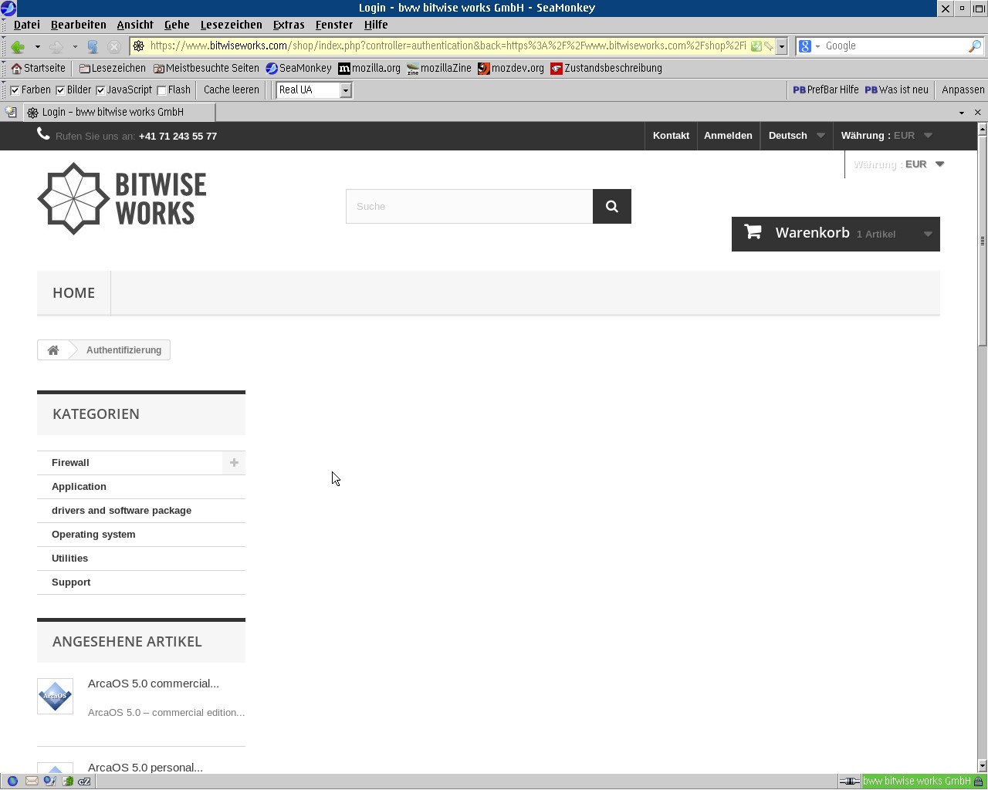
Task: Open the Deutsch language dropdown
Action: pos(797,136)
